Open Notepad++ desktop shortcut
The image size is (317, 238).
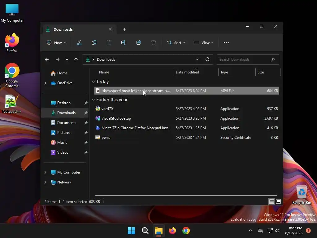pyautogui.click(x=12, y=104)
